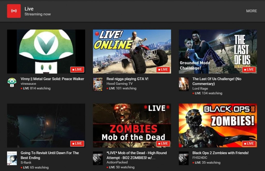Click the '65 watching' viewer count
The height and width of the screenshot is (171, 265).
pyautogui.click(x=39, y=167)
